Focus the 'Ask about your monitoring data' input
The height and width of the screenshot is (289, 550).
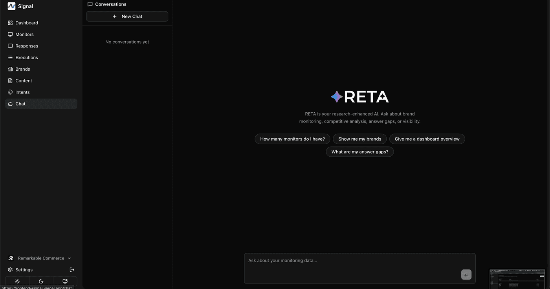360,268
